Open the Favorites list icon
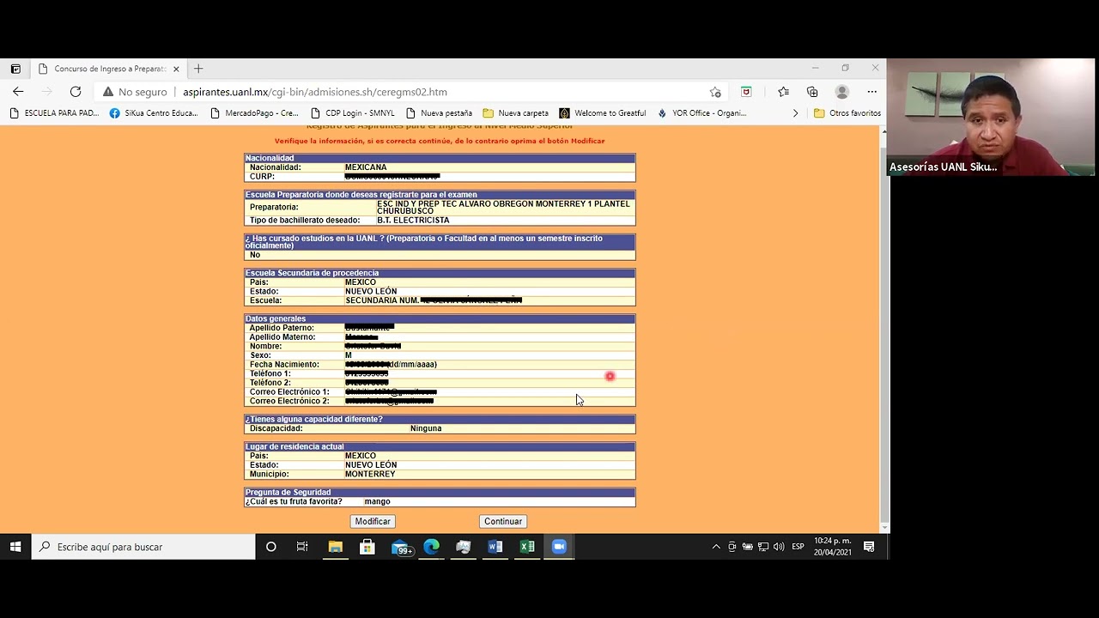Screen dimensions: 1099x618 [x=783, y=92]
